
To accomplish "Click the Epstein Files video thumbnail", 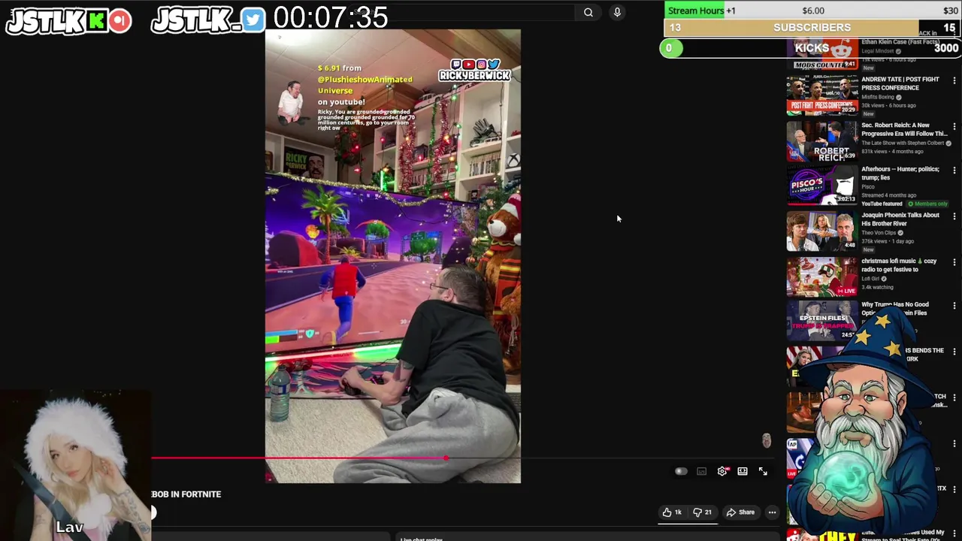I will [822, 321].
